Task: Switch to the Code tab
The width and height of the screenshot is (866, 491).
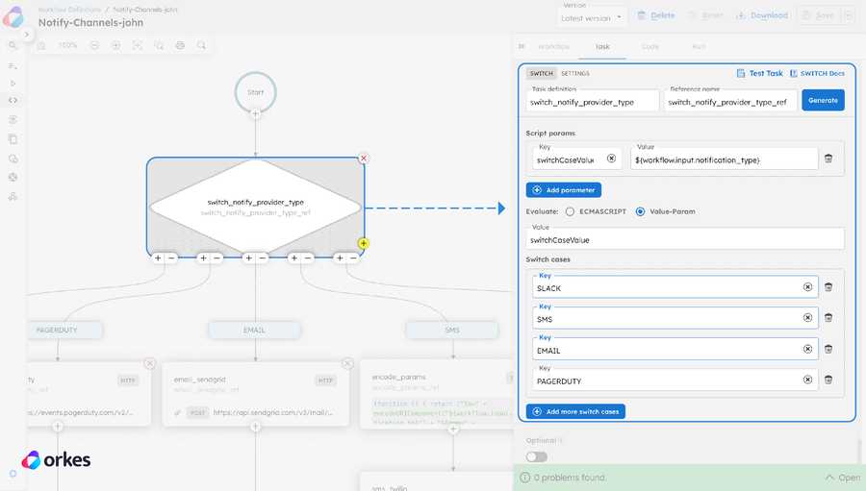Action: coord(650,47)
